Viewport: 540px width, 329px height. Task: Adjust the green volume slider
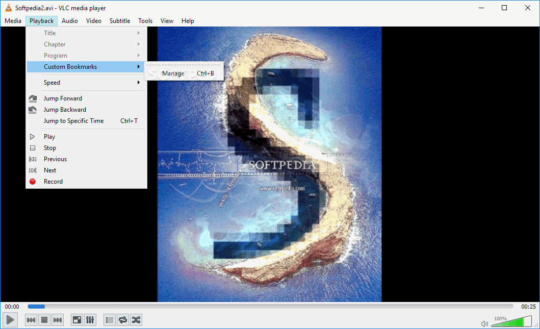[x=511, y=321]
